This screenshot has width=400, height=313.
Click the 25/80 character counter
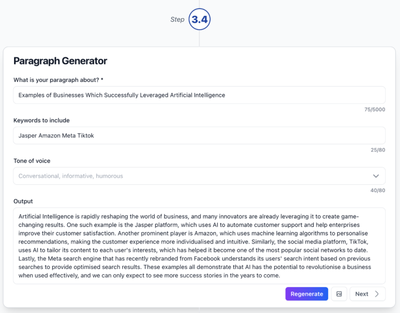[378, 150]
